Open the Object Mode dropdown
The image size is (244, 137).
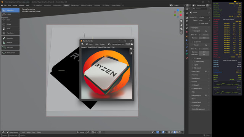pos(13,132)
